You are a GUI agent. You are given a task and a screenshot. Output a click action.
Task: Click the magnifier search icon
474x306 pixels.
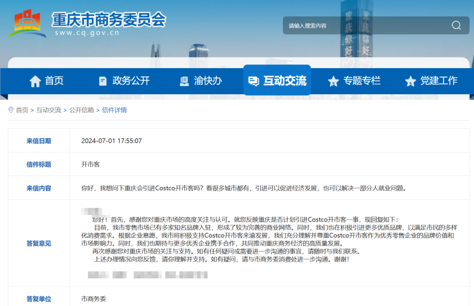[456, 25]
